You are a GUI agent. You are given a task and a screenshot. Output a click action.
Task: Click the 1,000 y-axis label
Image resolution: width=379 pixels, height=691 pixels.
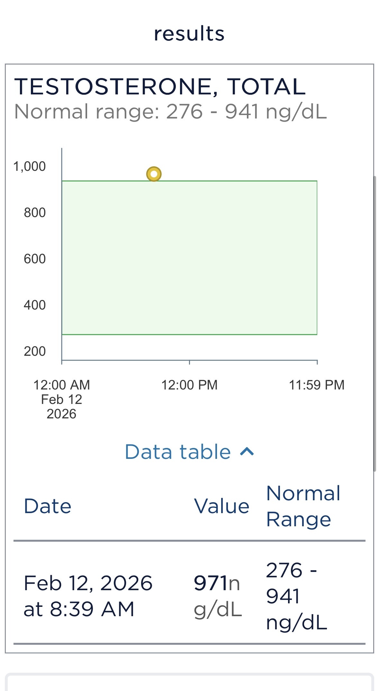(x=30, y=166)
